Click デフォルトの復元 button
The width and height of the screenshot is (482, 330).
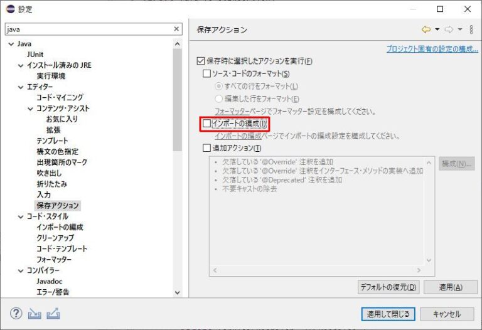[388, 287]
